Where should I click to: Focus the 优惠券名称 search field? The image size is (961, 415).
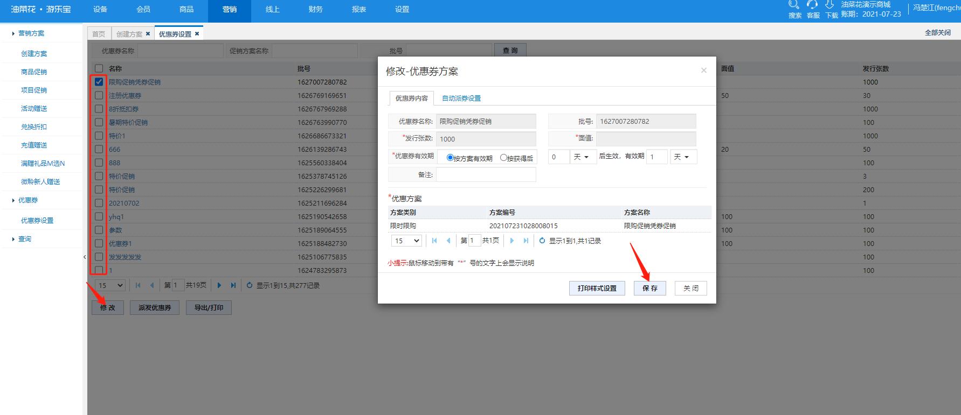click(x=180, y=51)
